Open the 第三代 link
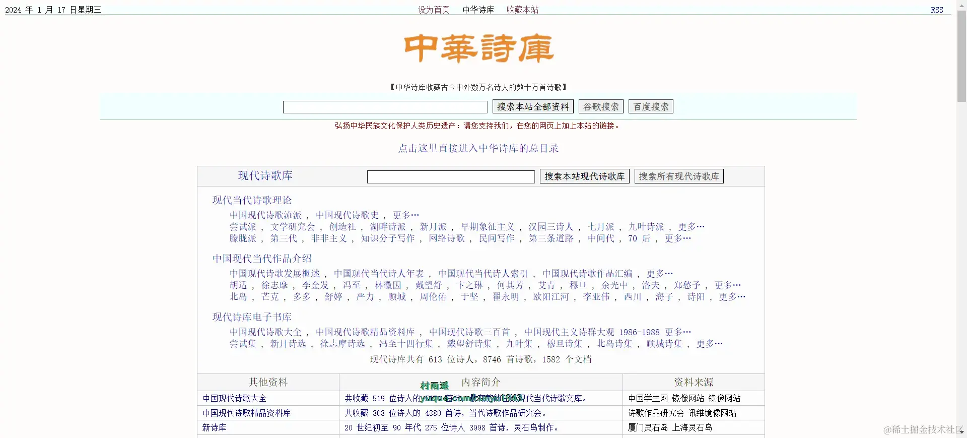 284,238
